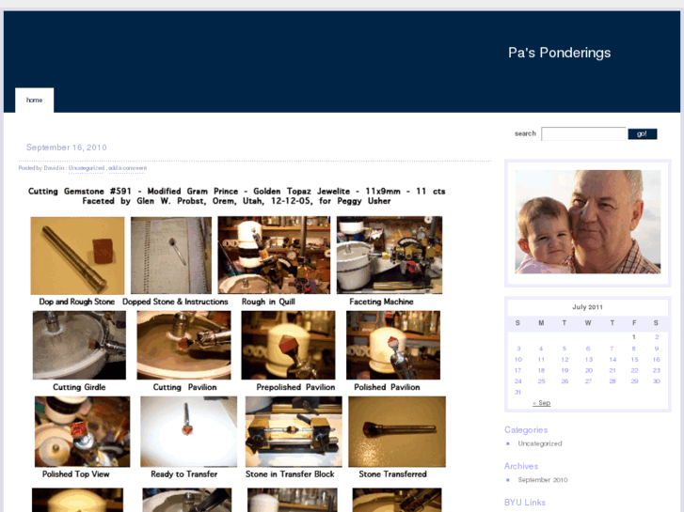Select July 1 in the calendar

[634, 337]
